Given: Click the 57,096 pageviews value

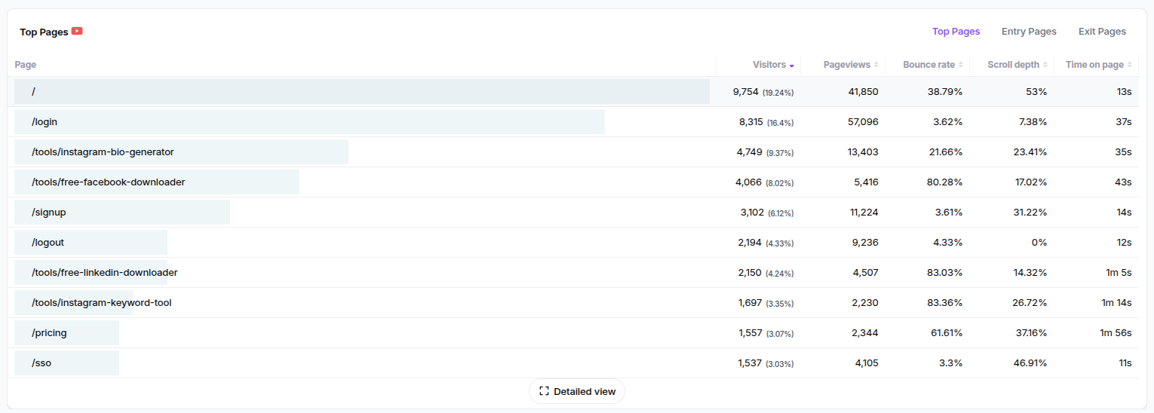Looking at the screenshot, I should (863, 121).
